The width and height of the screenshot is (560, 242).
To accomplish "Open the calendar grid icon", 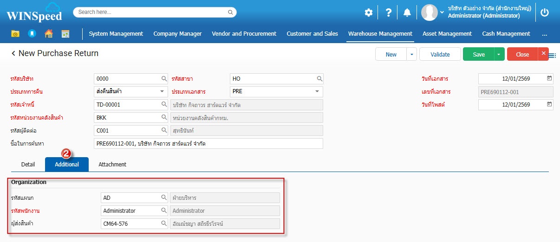I will pyautogui.click(x=65, y=34).
